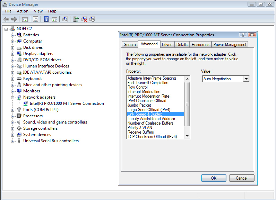Click the dialog's question mark help button
The image size is (276, 200).
click(x=243, y=35)
